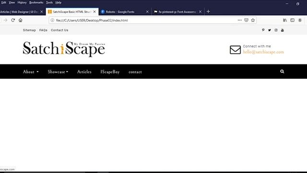307x173 pixels.
Task: Open the contact nav link
Action: 135,72
